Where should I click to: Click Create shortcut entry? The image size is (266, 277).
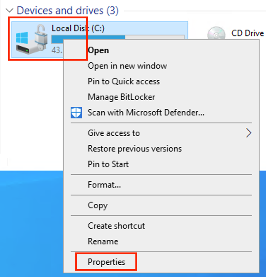click(161, 226)
